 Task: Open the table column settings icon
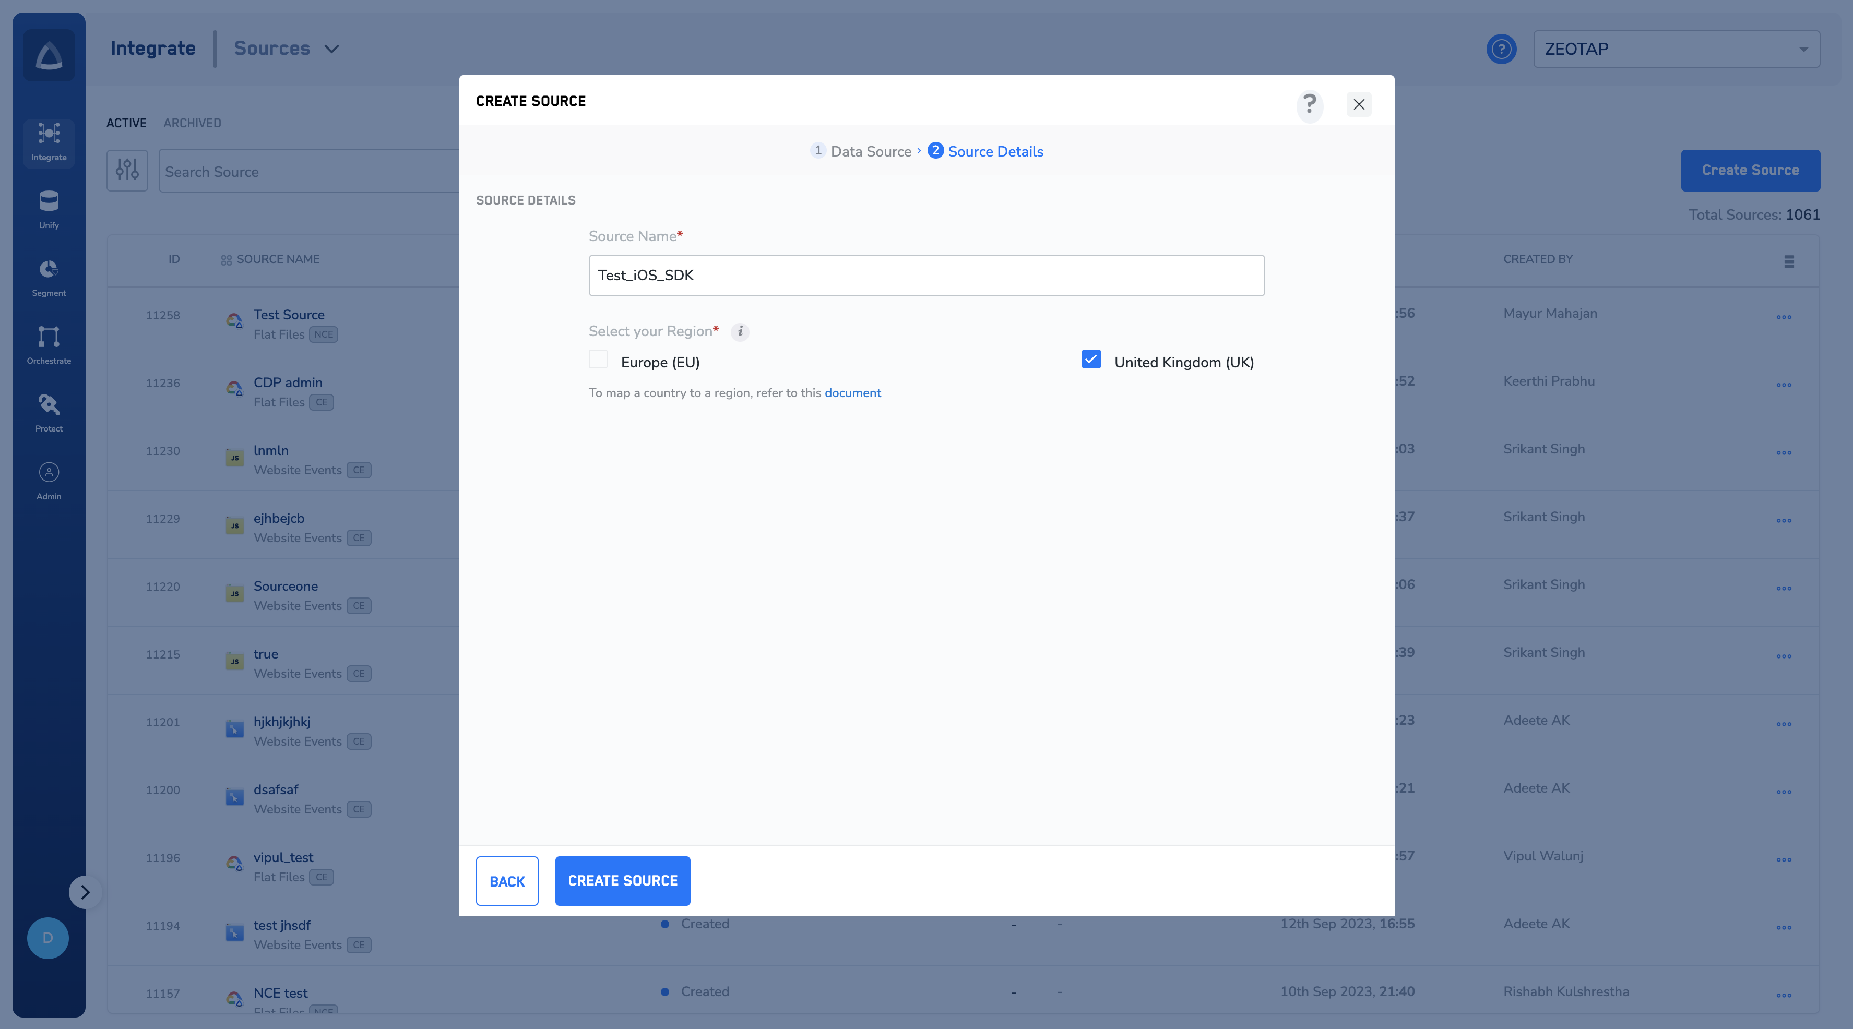(1789, 261)
